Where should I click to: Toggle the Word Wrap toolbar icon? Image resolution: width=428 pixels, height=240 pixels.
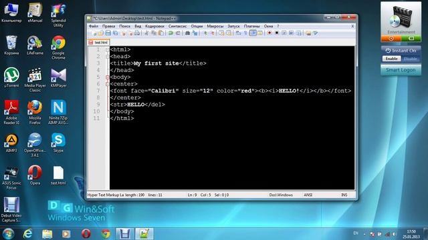point(238,33)
